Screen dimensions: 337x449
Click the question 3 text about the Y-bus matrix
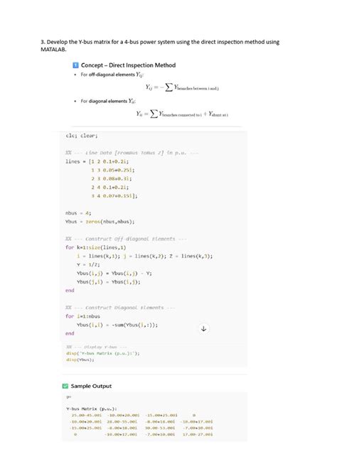click(x=160, y=45)
